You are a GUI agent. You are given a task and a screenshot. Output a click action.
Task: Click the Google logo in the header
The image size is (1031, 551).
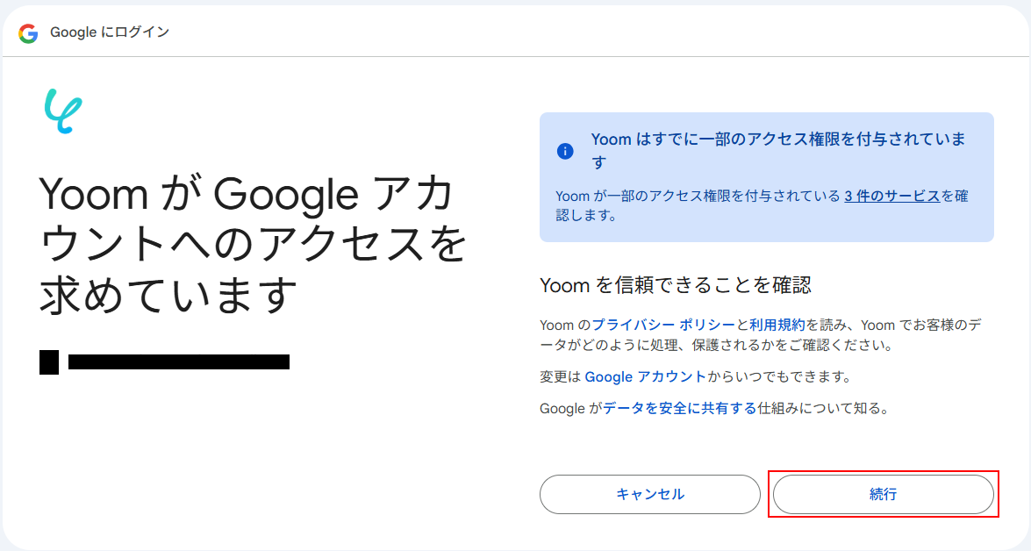coord(28,32)
